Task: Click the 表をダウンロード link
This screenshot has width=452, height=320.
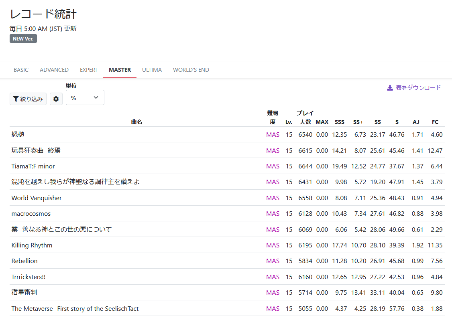Action: point(417,87)
